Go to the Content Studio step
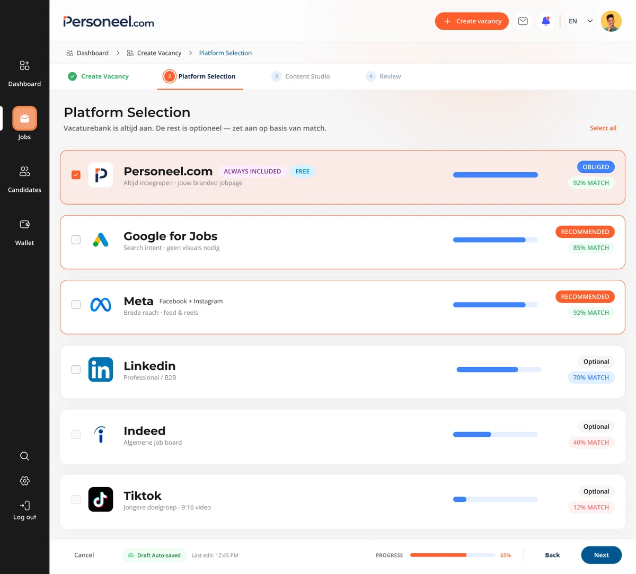This screenshot has height=574, width=636. pos(301,76)
